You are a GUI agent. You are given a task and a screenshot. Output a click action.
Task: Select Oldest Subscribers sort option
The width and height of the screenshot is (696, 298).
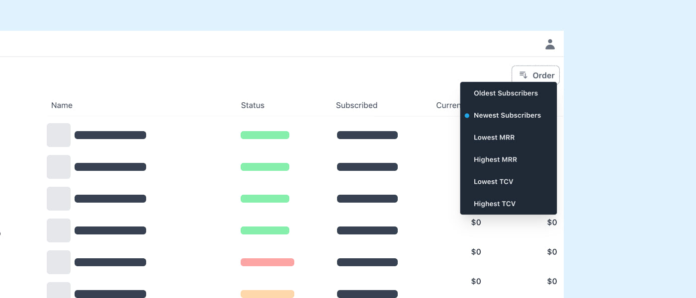coord(506,93)
